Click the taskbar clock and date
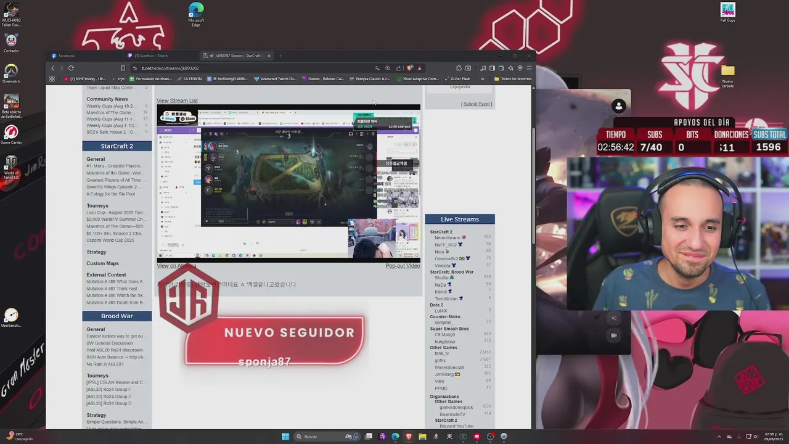Screen dimensions: 789x444 (773, 437)
